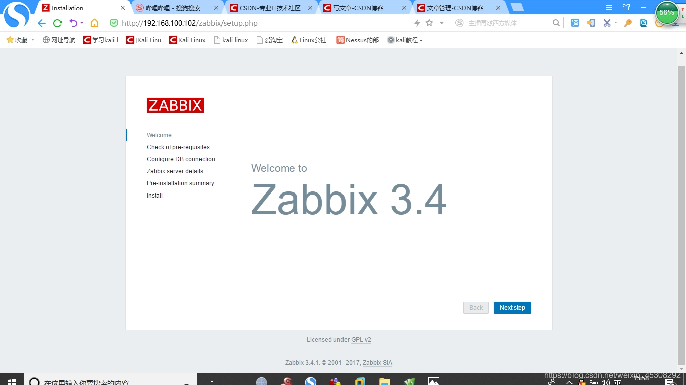Open the favorites star in bookmarks bar
The width and height of the screenshot is (686, 385).
point(10,40)
